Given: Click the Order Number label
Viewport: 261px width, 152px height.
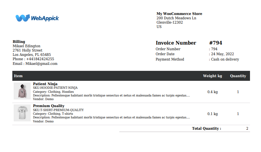Looking at the screenshot, I should tap(168, 49).
